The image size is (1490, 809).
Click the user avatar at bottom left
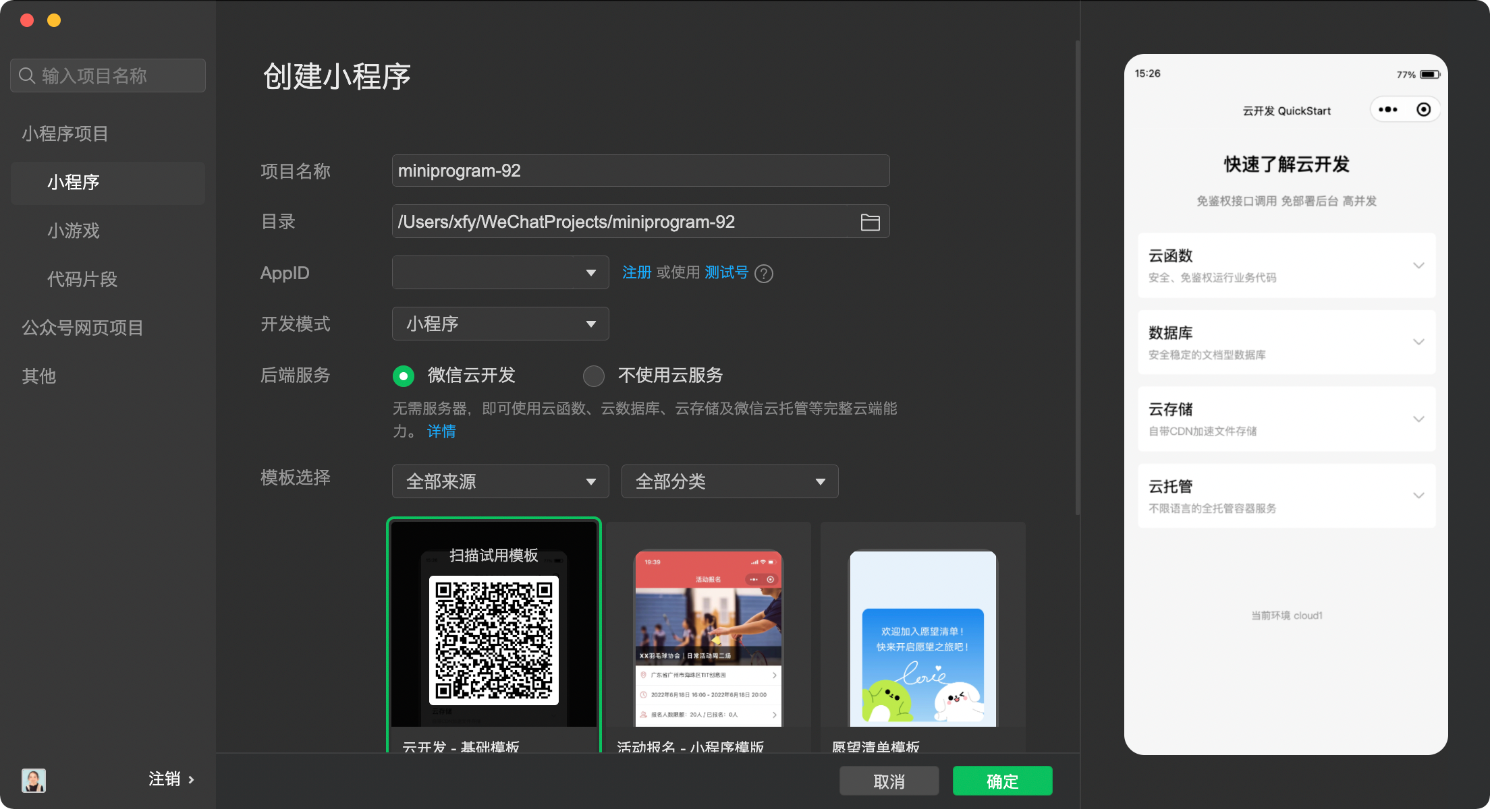tap(34, 780)
